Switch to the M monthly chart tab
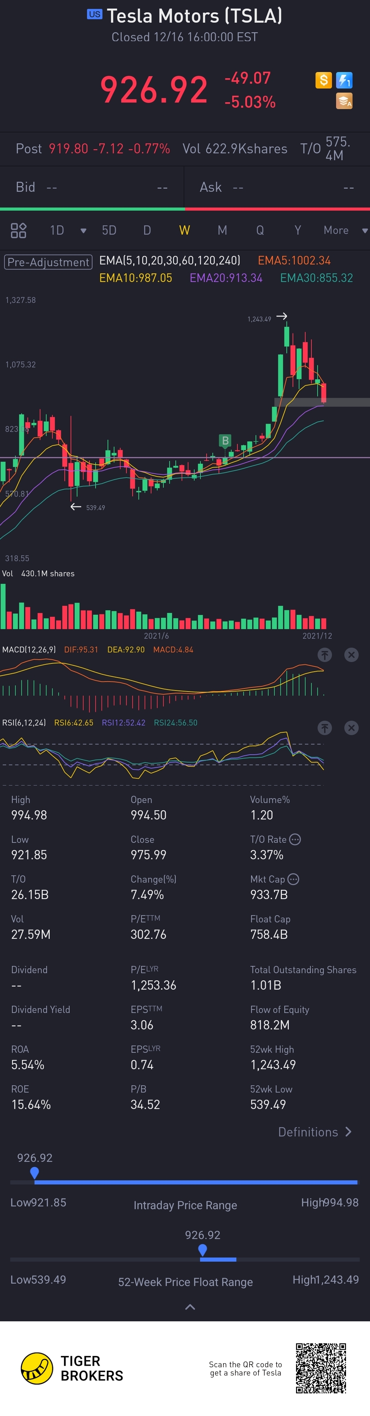The width and height of the screenshot is (370, 1416). (222, 230)
